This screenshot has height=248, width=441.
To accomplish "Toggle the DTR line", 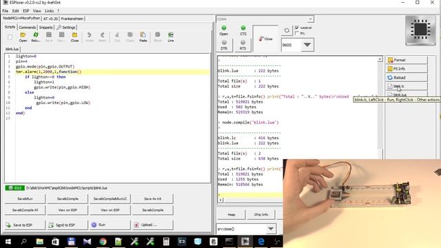I will coord(224,45).
